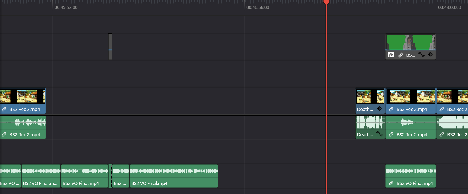Click the keyframe diamond on the Death video clip
The width and height of the screenshot is (468, 194).
tap(379, 109)
